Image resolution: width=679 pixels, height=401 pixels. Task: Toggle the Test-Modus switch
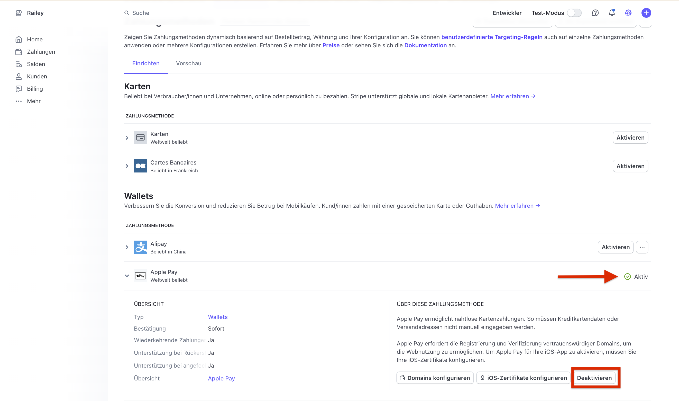coord(574,13)
